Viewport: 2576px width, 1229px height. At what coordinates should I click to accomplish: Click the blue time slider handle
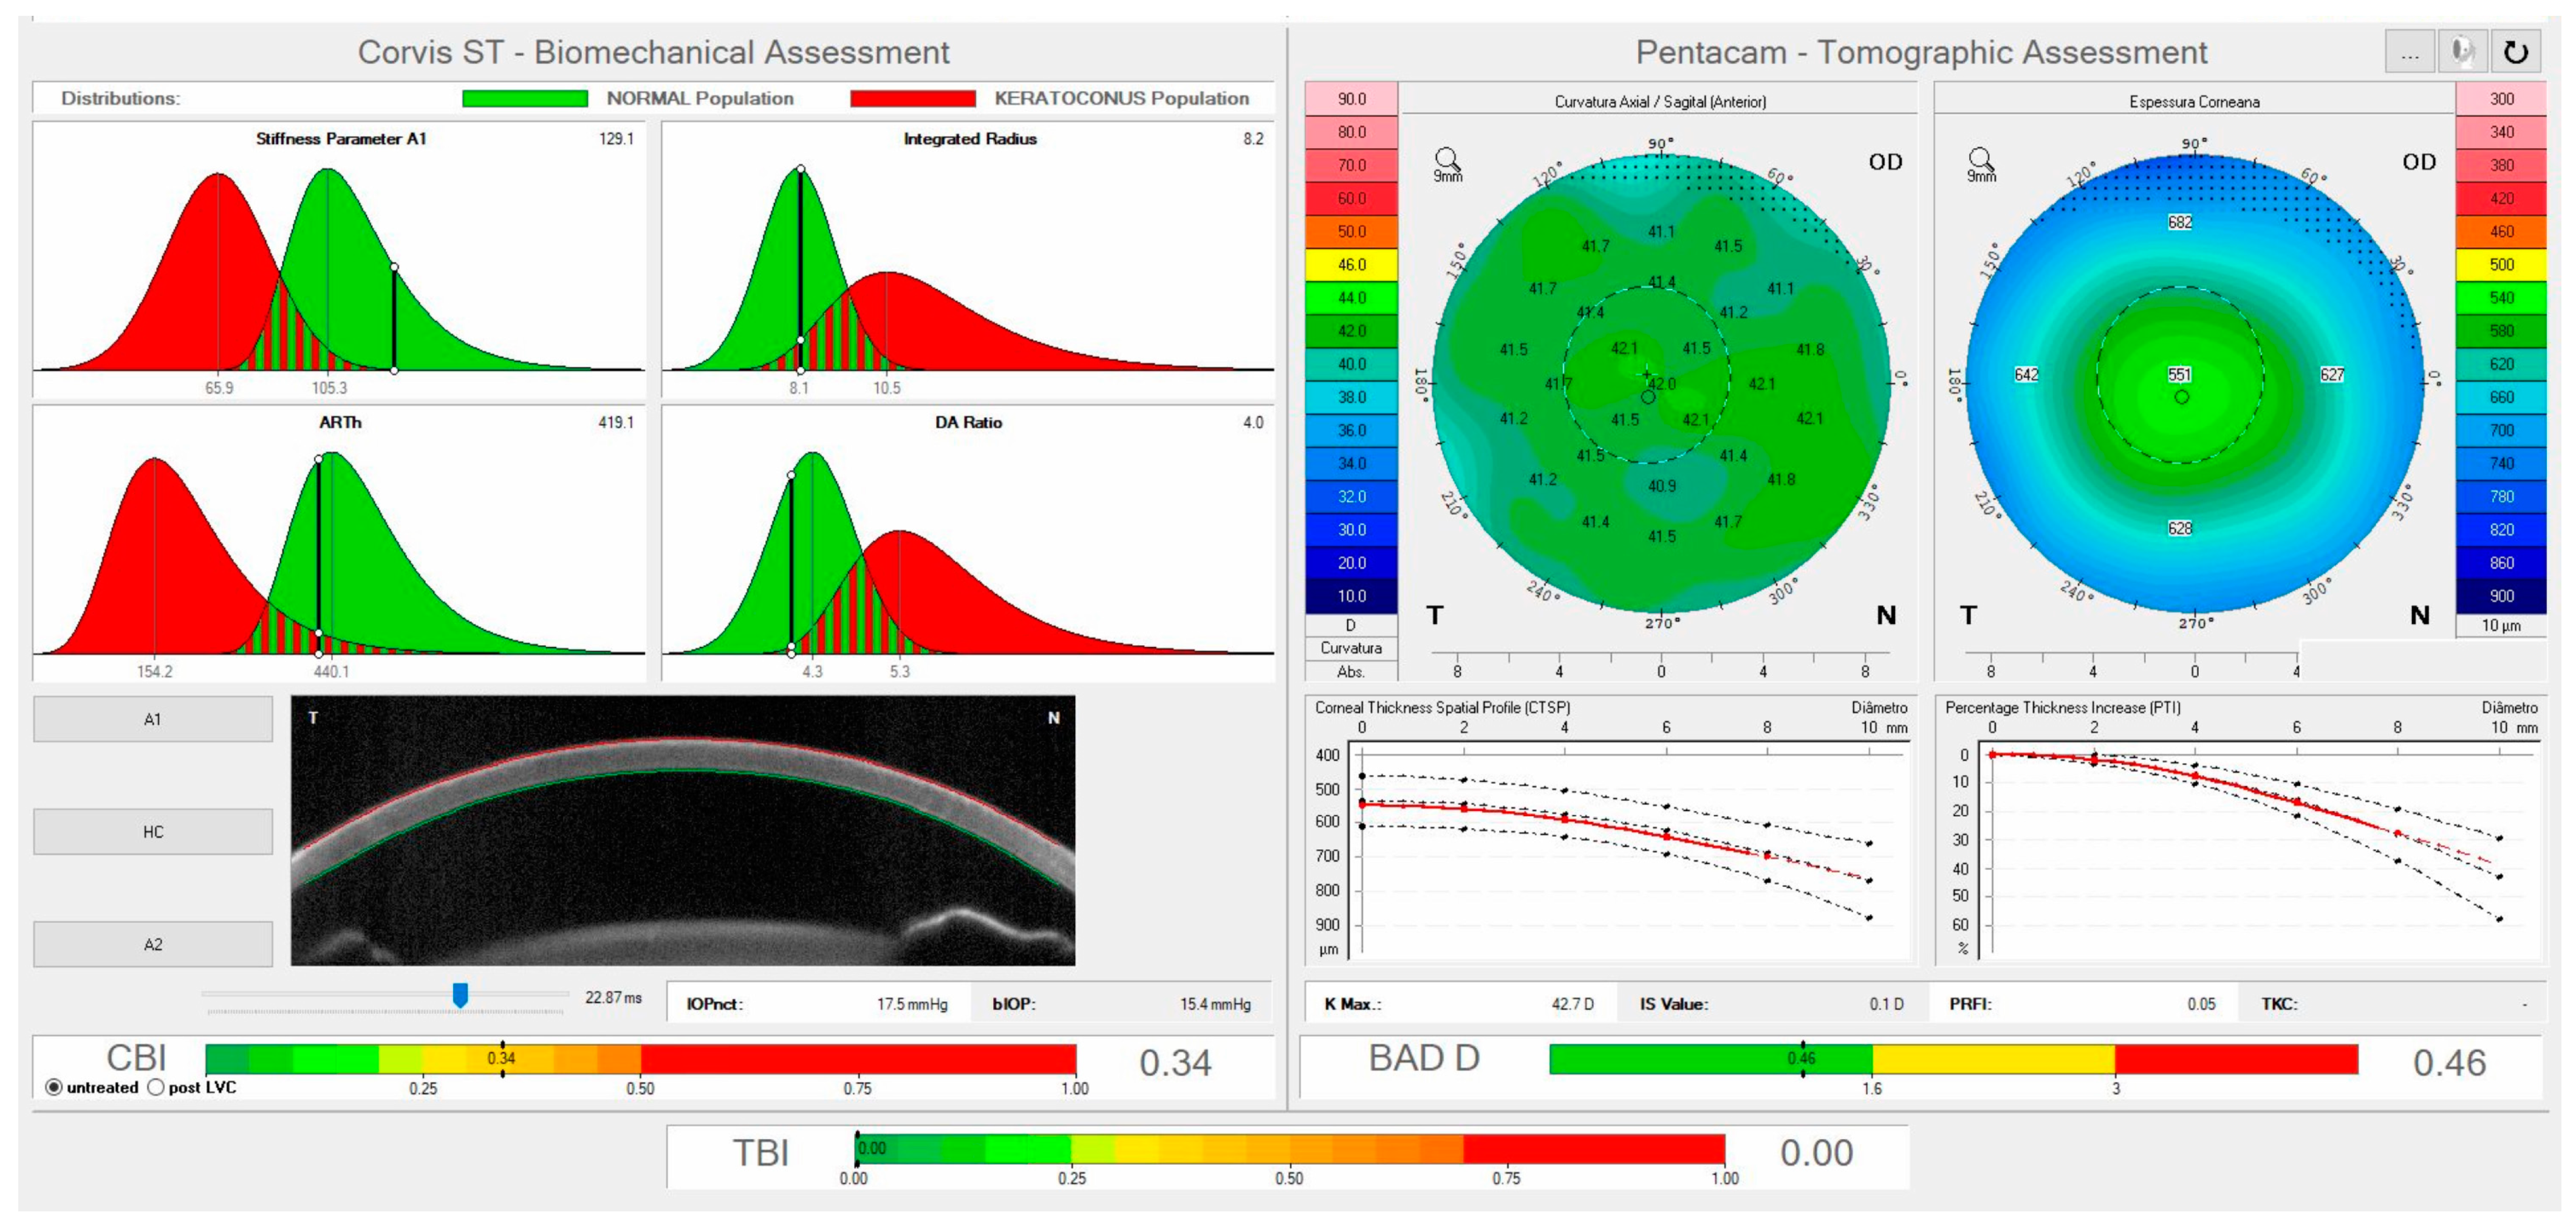[x=460, y=995]
